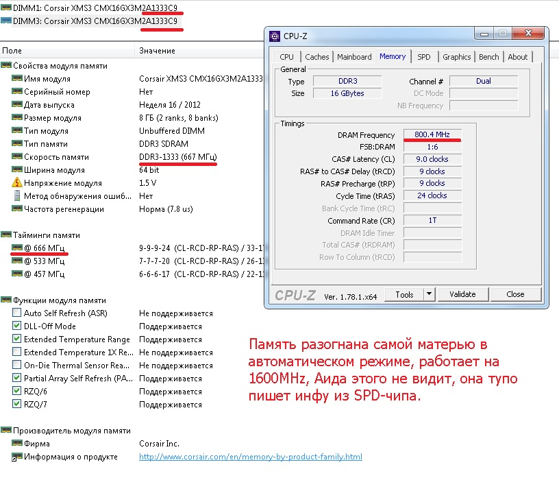Open the About tab

coord(518,57)
